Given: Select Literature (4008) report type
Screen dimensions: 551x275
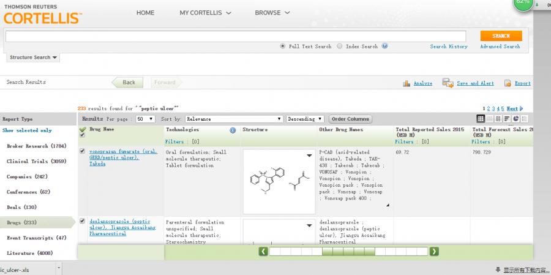Looking at the screenshot, I should click(31, 253).
